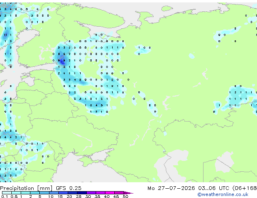Click the 0.1 to 0.5 mm legend swatch
The width and height of the screenshot is (257, 198).
click(7, 193)
